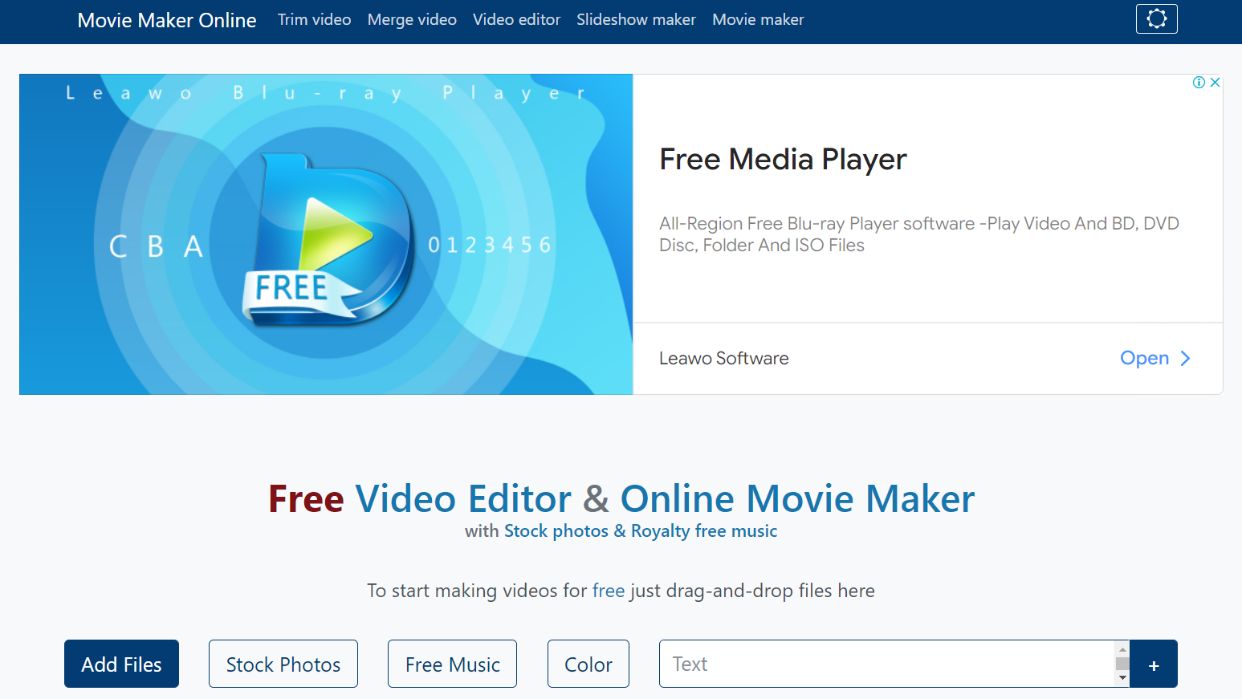
Task: Click the chevron arrow next to Open
Action: (x=1185, y=359)
